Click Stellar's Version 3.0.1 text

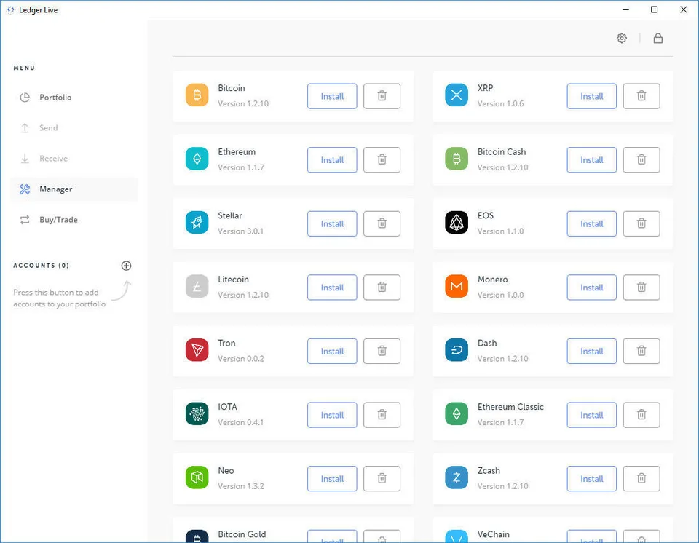[241, 231]
